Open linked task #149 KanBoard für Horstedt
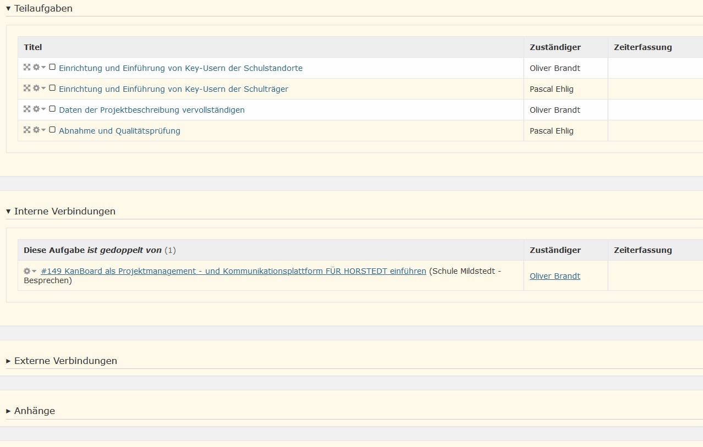Screen dimensions: 703x447 click(233, 271)
